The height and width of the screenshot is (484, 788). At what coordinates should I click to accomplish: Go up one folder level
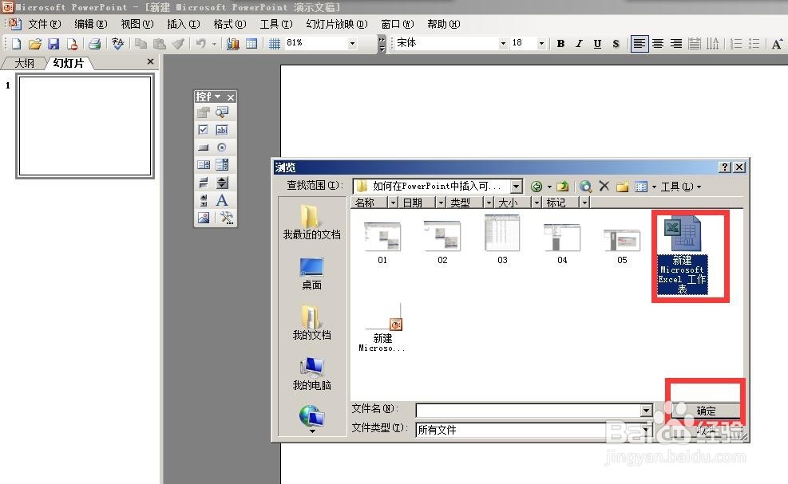(562, 187)
